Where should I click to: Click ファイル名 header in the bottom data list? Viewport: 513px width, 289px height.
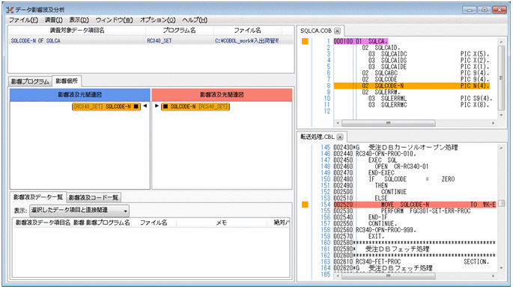[x=154, y=223]
